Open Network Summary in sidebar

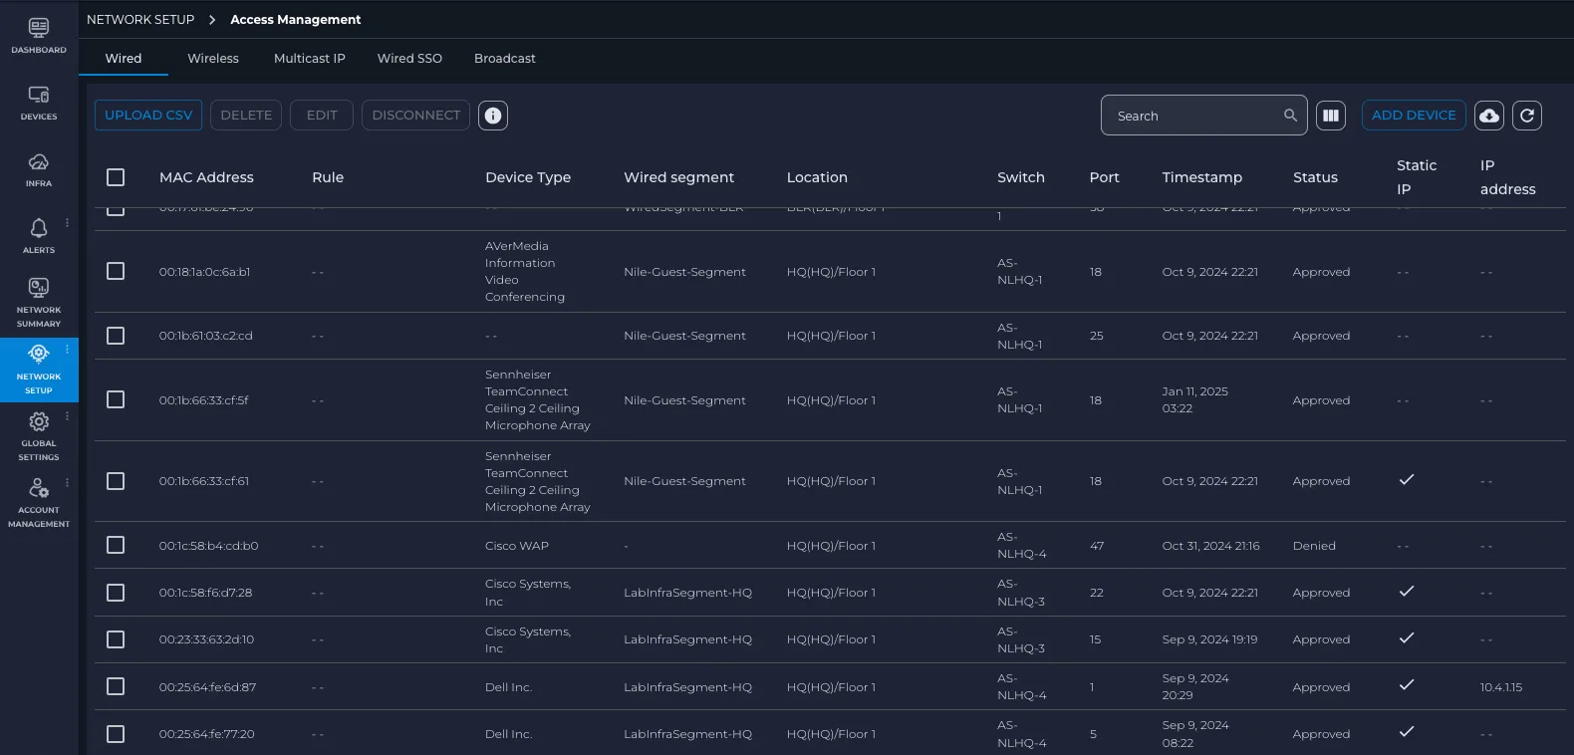coord(39,302)
